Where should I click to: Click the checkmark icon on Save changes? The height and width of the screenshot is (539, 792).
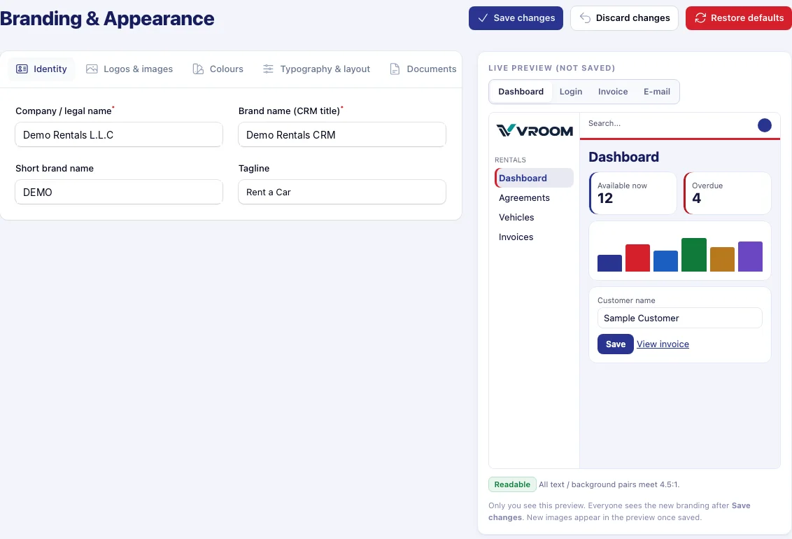483,17
